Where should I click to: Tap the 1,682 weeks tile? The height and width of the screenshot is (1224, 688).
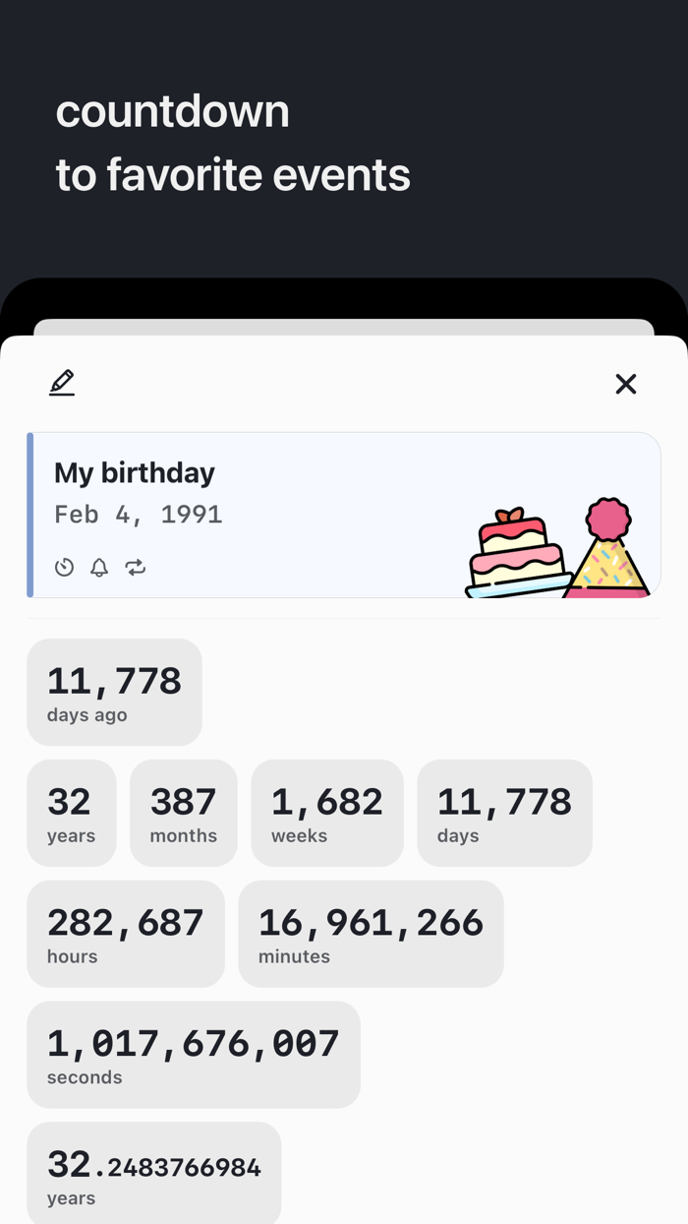tap(326, 813)
